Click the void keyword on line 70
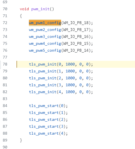The image size is (135, 149). pos(24,9)
